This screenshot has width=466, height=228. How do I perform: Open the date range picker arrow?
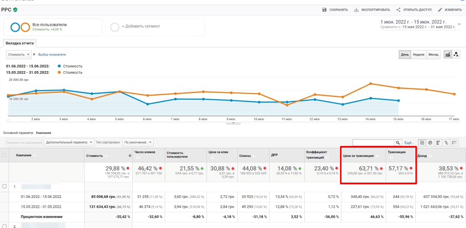(x=459, y=24)
